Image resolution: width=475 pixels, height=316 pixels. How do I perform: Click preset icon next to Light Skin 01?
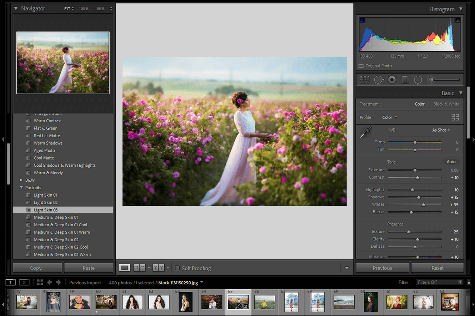[x=28, y=195]
